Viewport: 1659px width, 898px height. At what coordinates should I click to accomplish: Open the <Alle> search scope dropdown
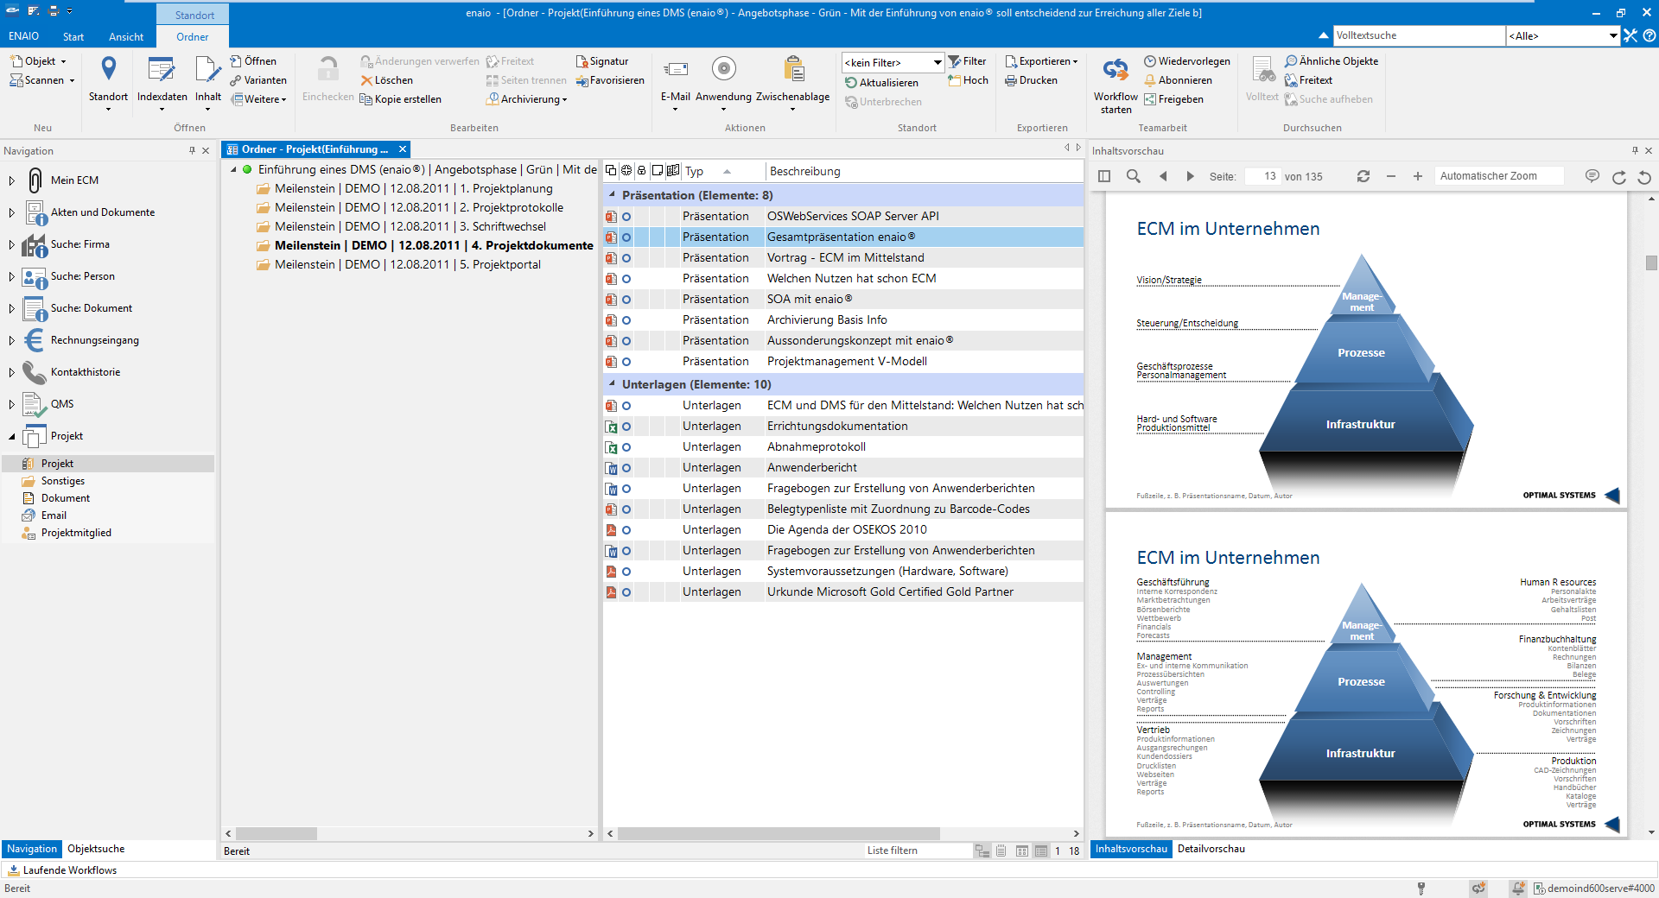(1562, 35)
